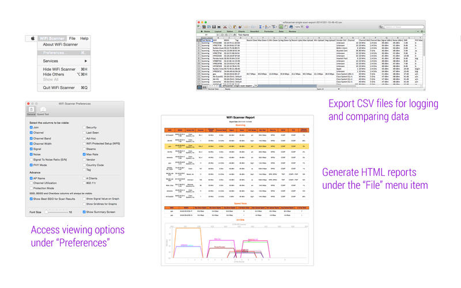This screenshot has height=288, width=461.
Task: Click the binoculars Media Browser icon in Excel
Action: click(x=291, y=26)
